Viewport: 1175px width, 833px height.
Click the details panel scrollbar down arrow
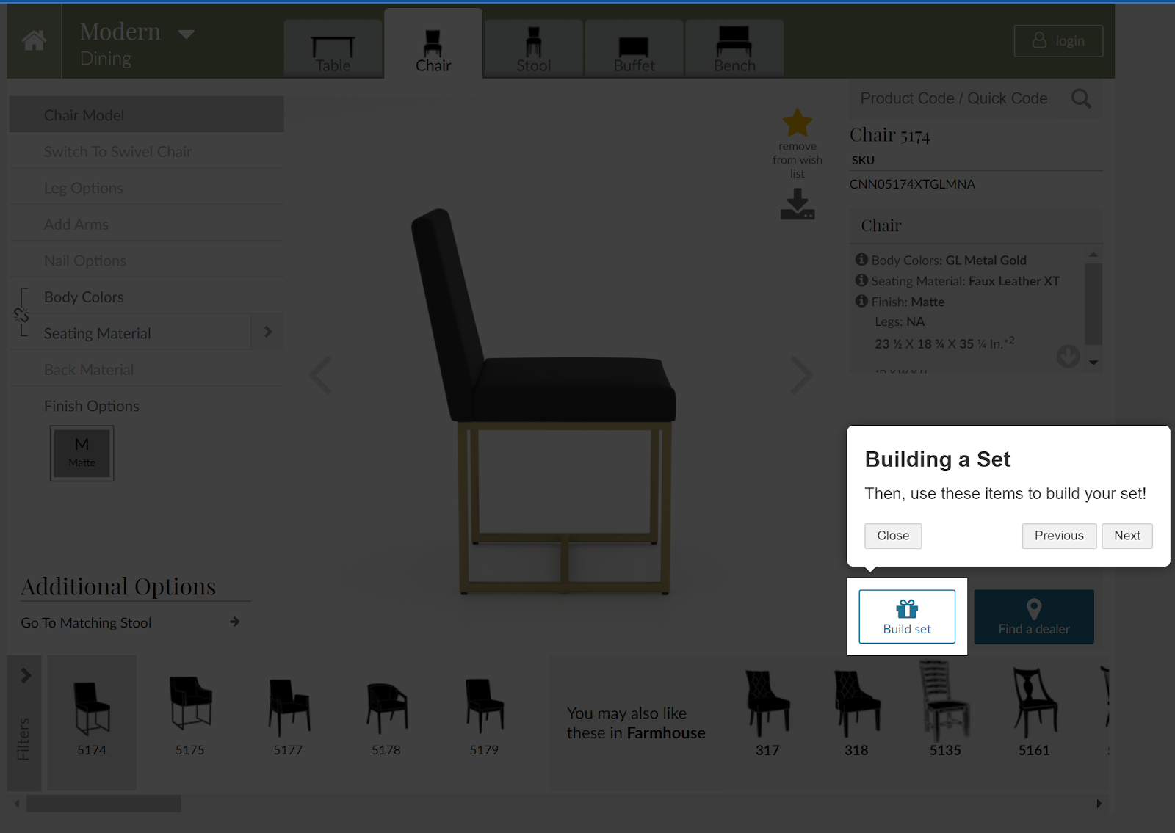click(x=1093, y=363)
